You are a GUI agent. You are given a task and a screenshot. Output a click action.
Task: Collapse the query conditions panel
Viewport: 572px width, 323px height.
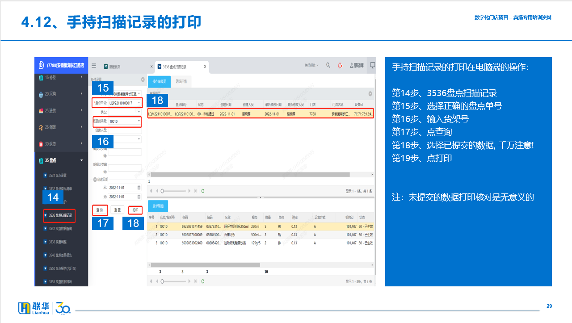(143, 80)
